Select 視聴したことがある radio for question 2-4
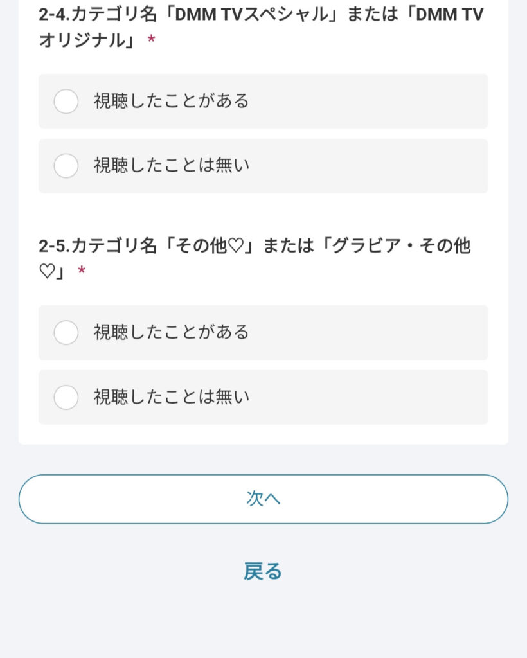The height and width of the screenshot is (658, 527). (66, 102)
